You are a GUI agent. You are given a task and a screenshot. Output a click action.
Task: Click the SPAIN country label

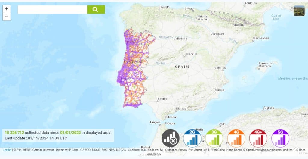point(182,67)
